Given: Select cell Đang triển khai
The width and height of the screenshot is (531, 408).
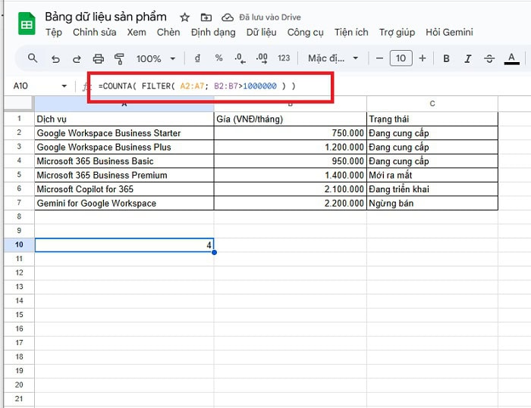Looking at the screenshot, I should (432, 189).
